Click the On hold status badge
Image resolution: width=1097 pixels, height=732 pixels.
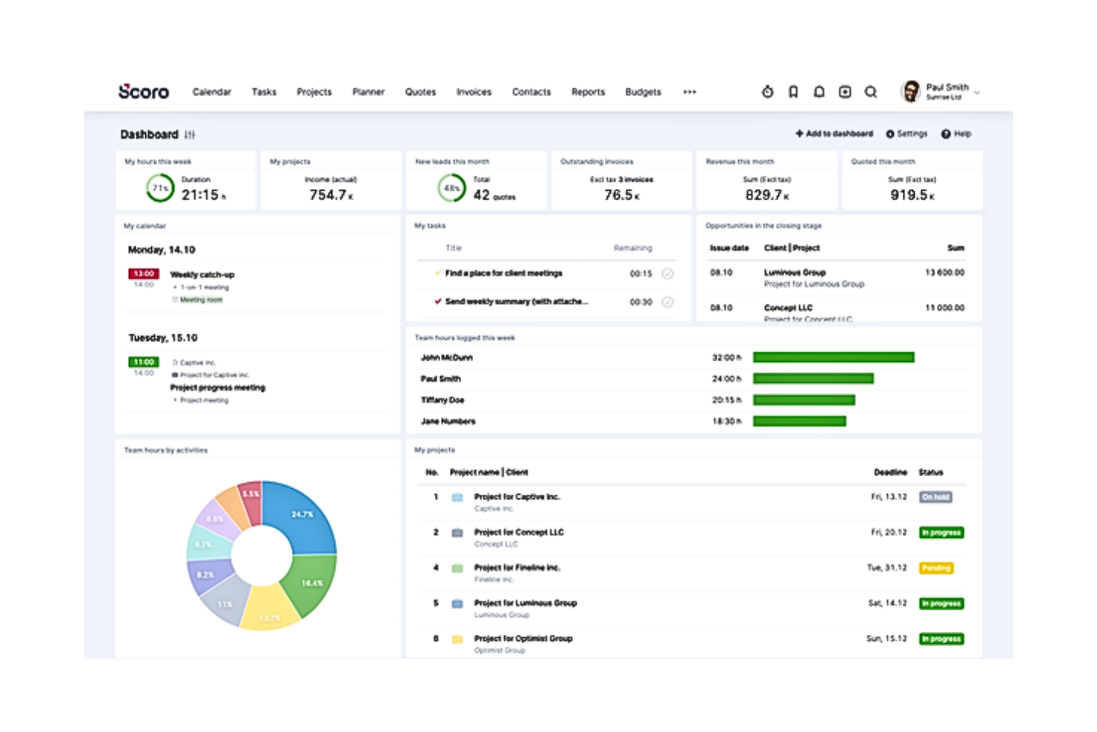point(935,497)
